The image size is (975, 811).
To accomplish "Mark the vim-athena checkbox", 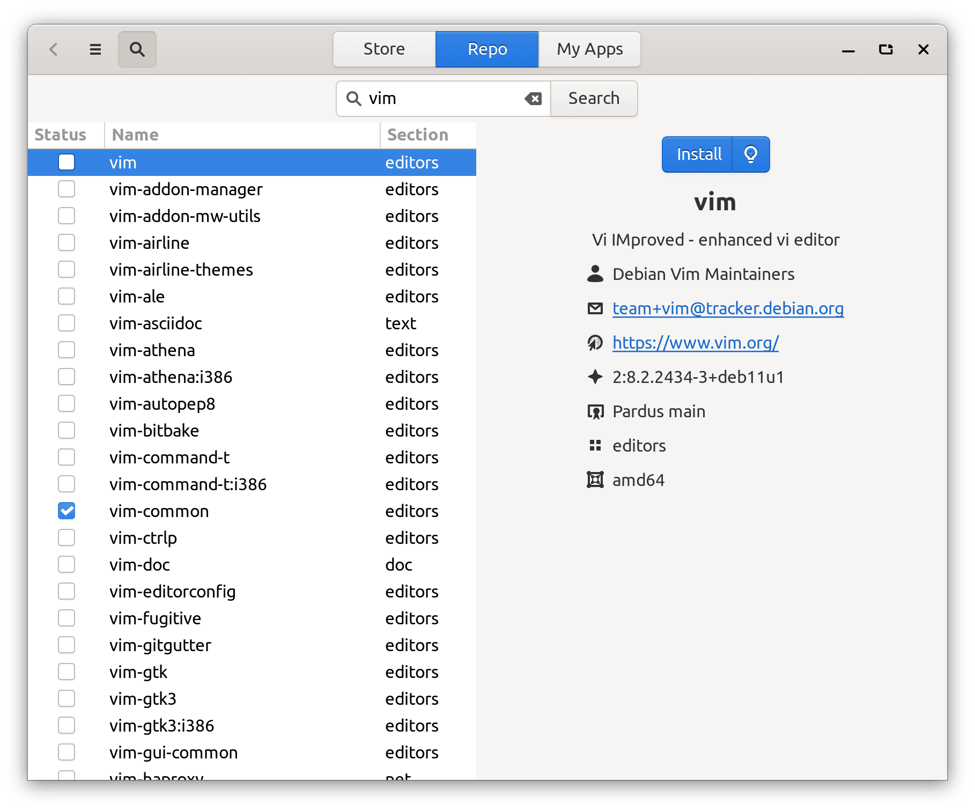I will tap(67, 350).
